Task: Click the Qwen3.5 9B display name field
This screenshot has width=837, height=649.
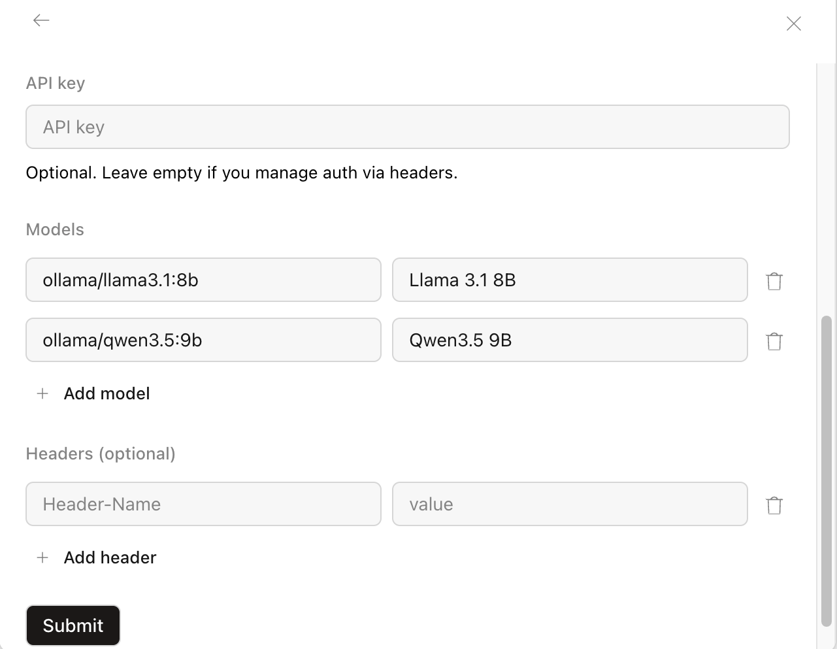Action: (x=569, y=341)
